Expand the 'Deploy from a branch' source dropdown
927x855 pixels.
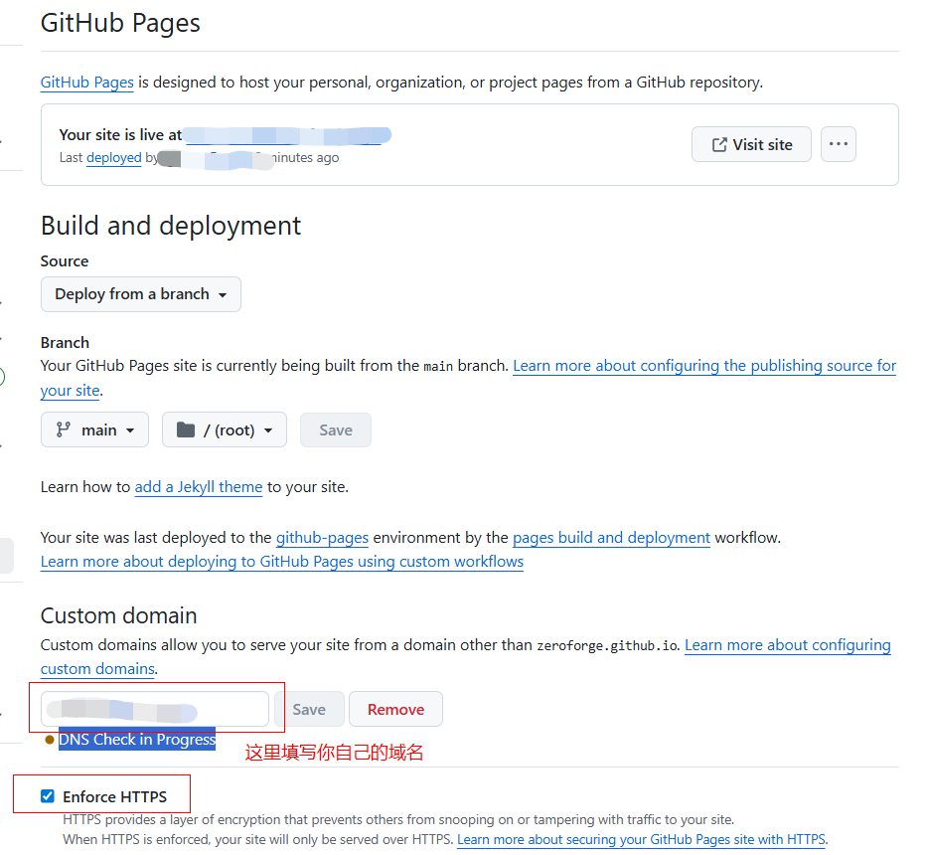point(141,294)
